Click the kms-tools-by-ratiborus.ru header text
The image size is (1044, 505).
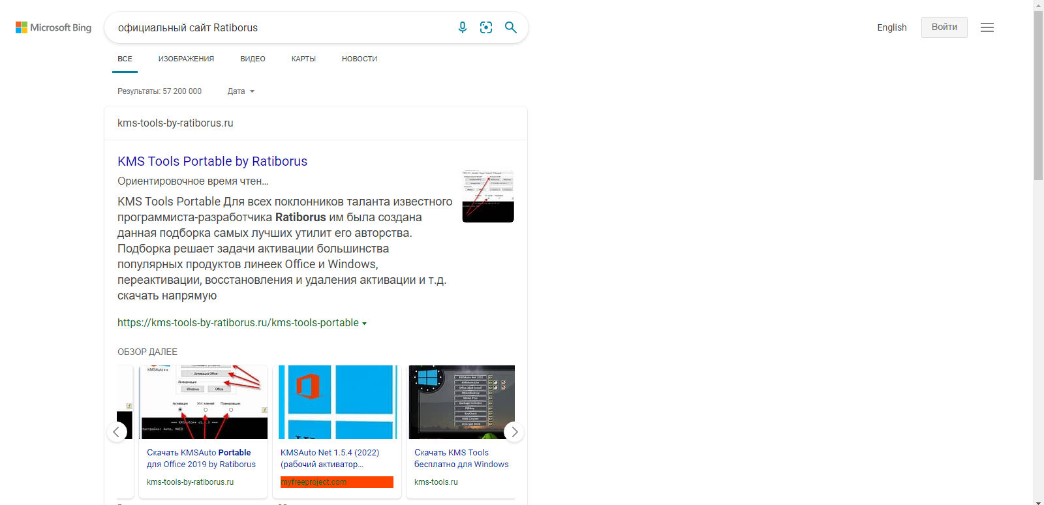coord(175,123)
